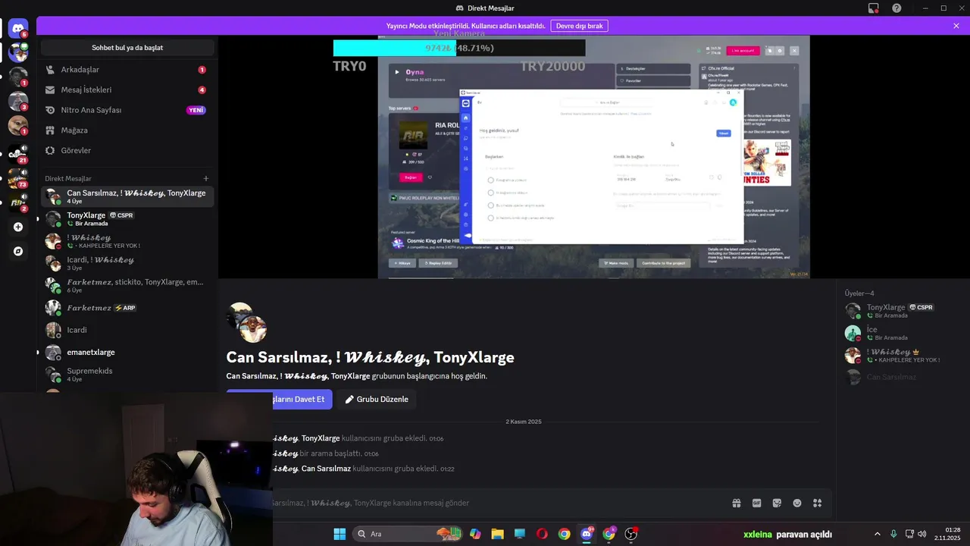Open the apps launcher icon in message bar

(817, 503)
